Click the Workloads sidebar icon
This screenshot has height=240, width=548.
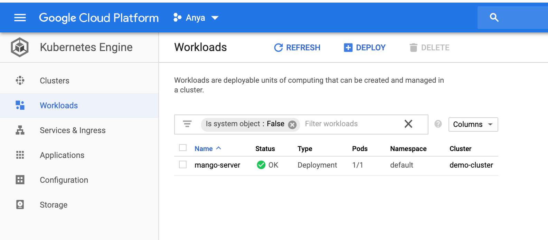pyautogui.click(x=20, y=105)
